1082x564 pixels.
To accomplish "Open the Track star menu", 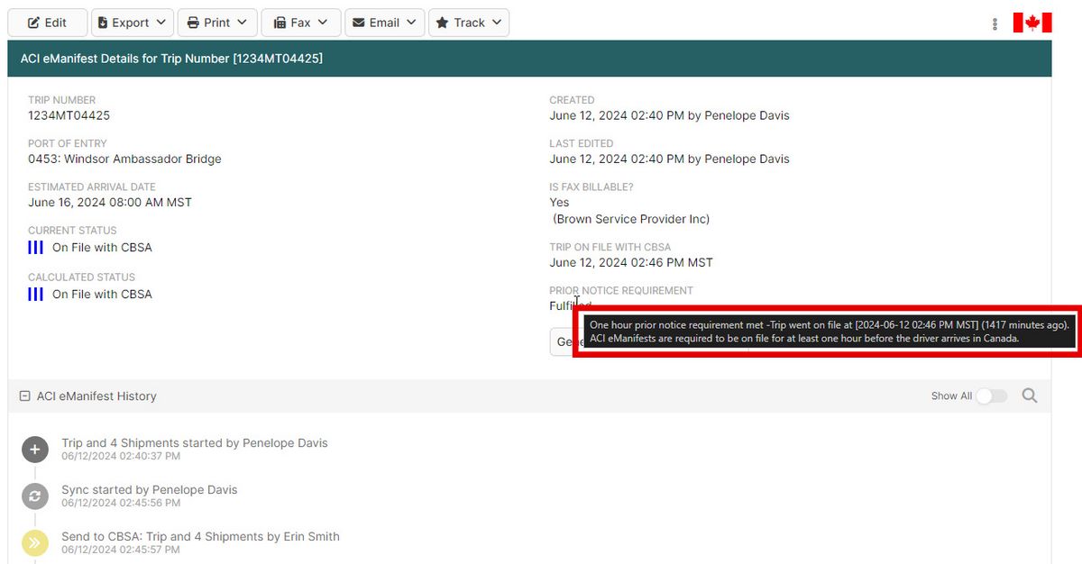I will coord(469,23).
